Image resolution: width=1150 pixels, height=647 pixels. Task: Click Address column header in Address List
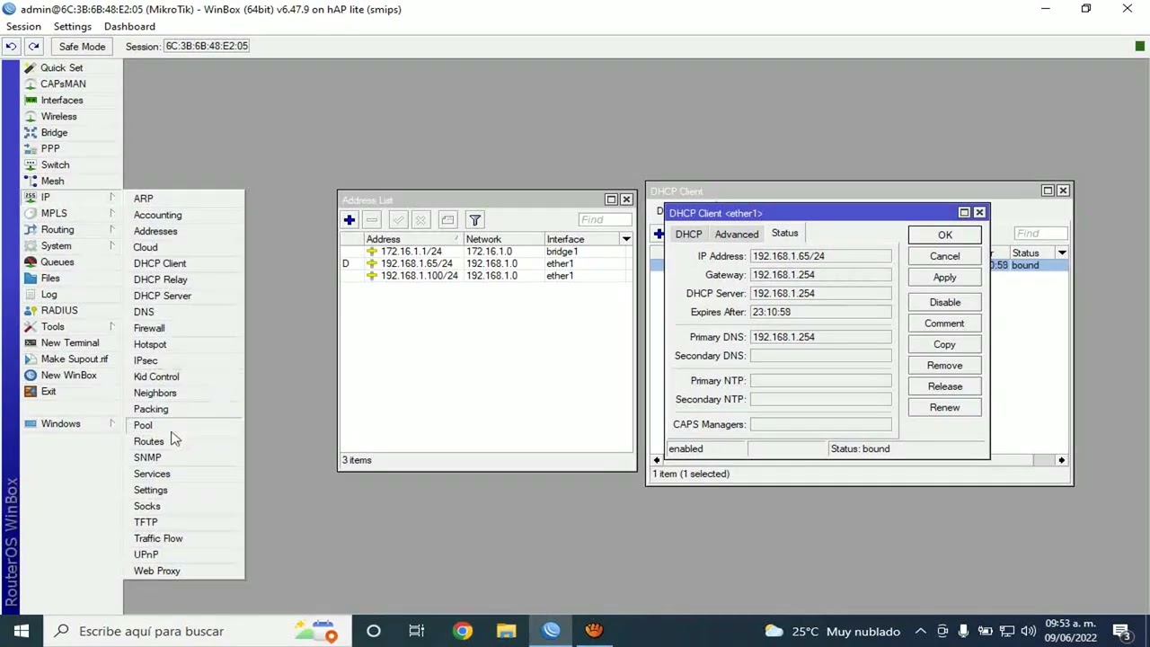click(412, 239)
